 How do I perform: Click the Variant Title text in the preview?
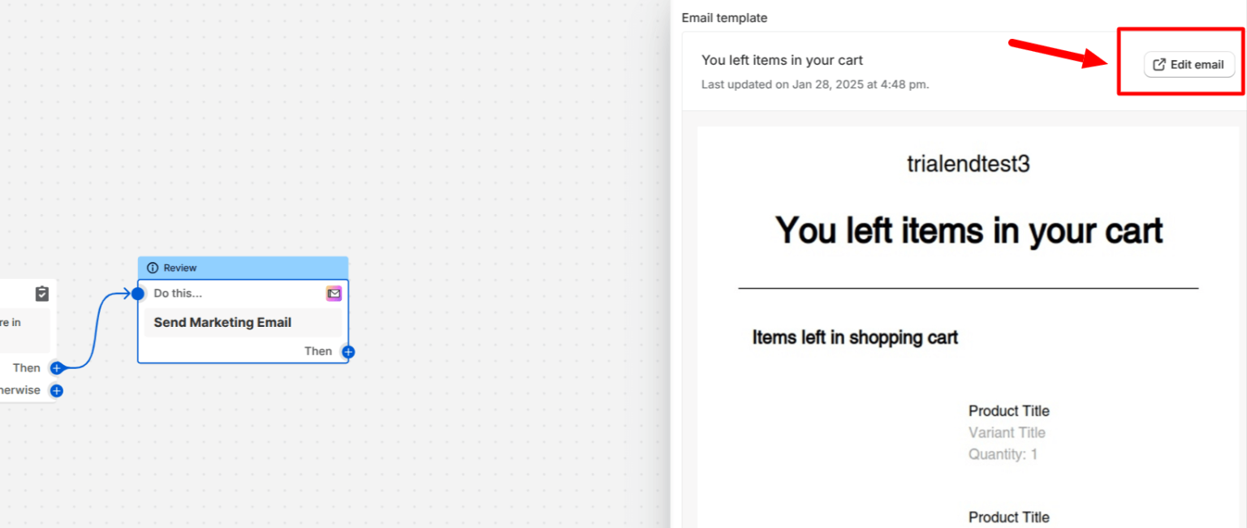pyautogui.click(x=1007, y=433)
